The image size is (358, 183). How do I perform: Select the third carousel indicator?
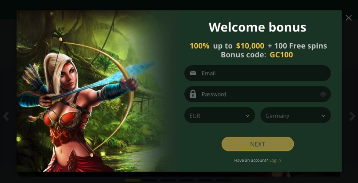coord(168,180)
